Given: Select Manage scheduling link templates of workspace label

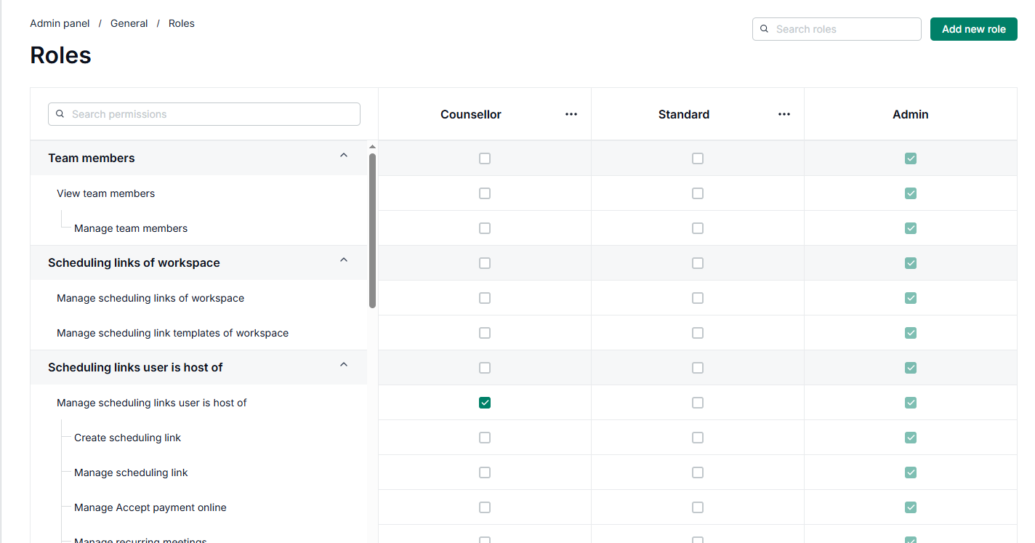Looking at the screenshot, I should pyautogui.click(x=173, y=333).
